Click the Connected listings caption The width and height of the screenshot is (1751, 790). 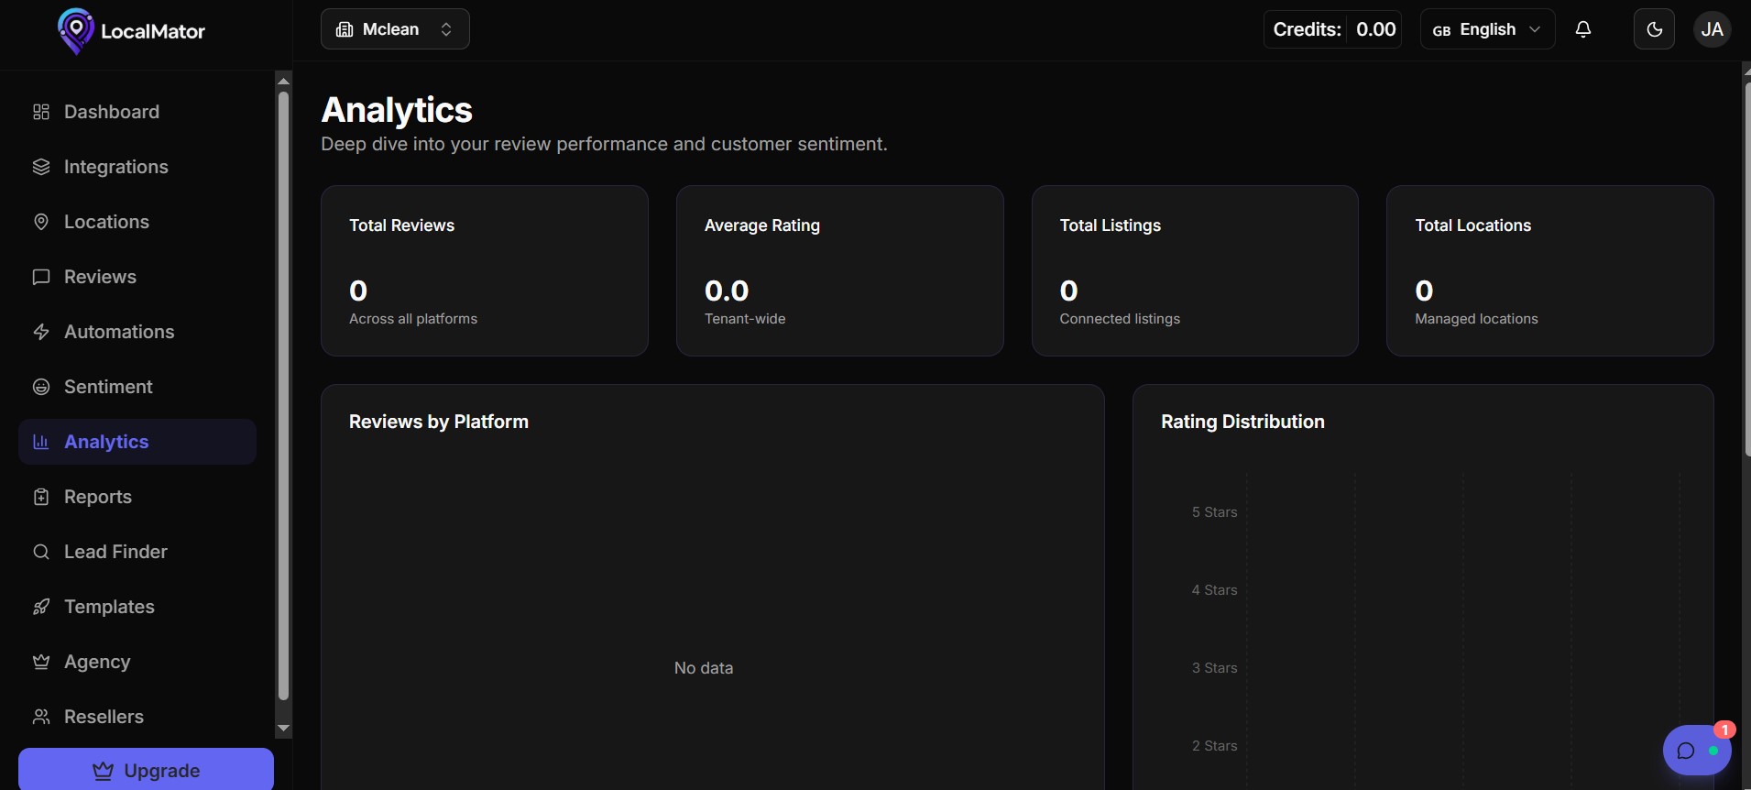coord(1120,319)
